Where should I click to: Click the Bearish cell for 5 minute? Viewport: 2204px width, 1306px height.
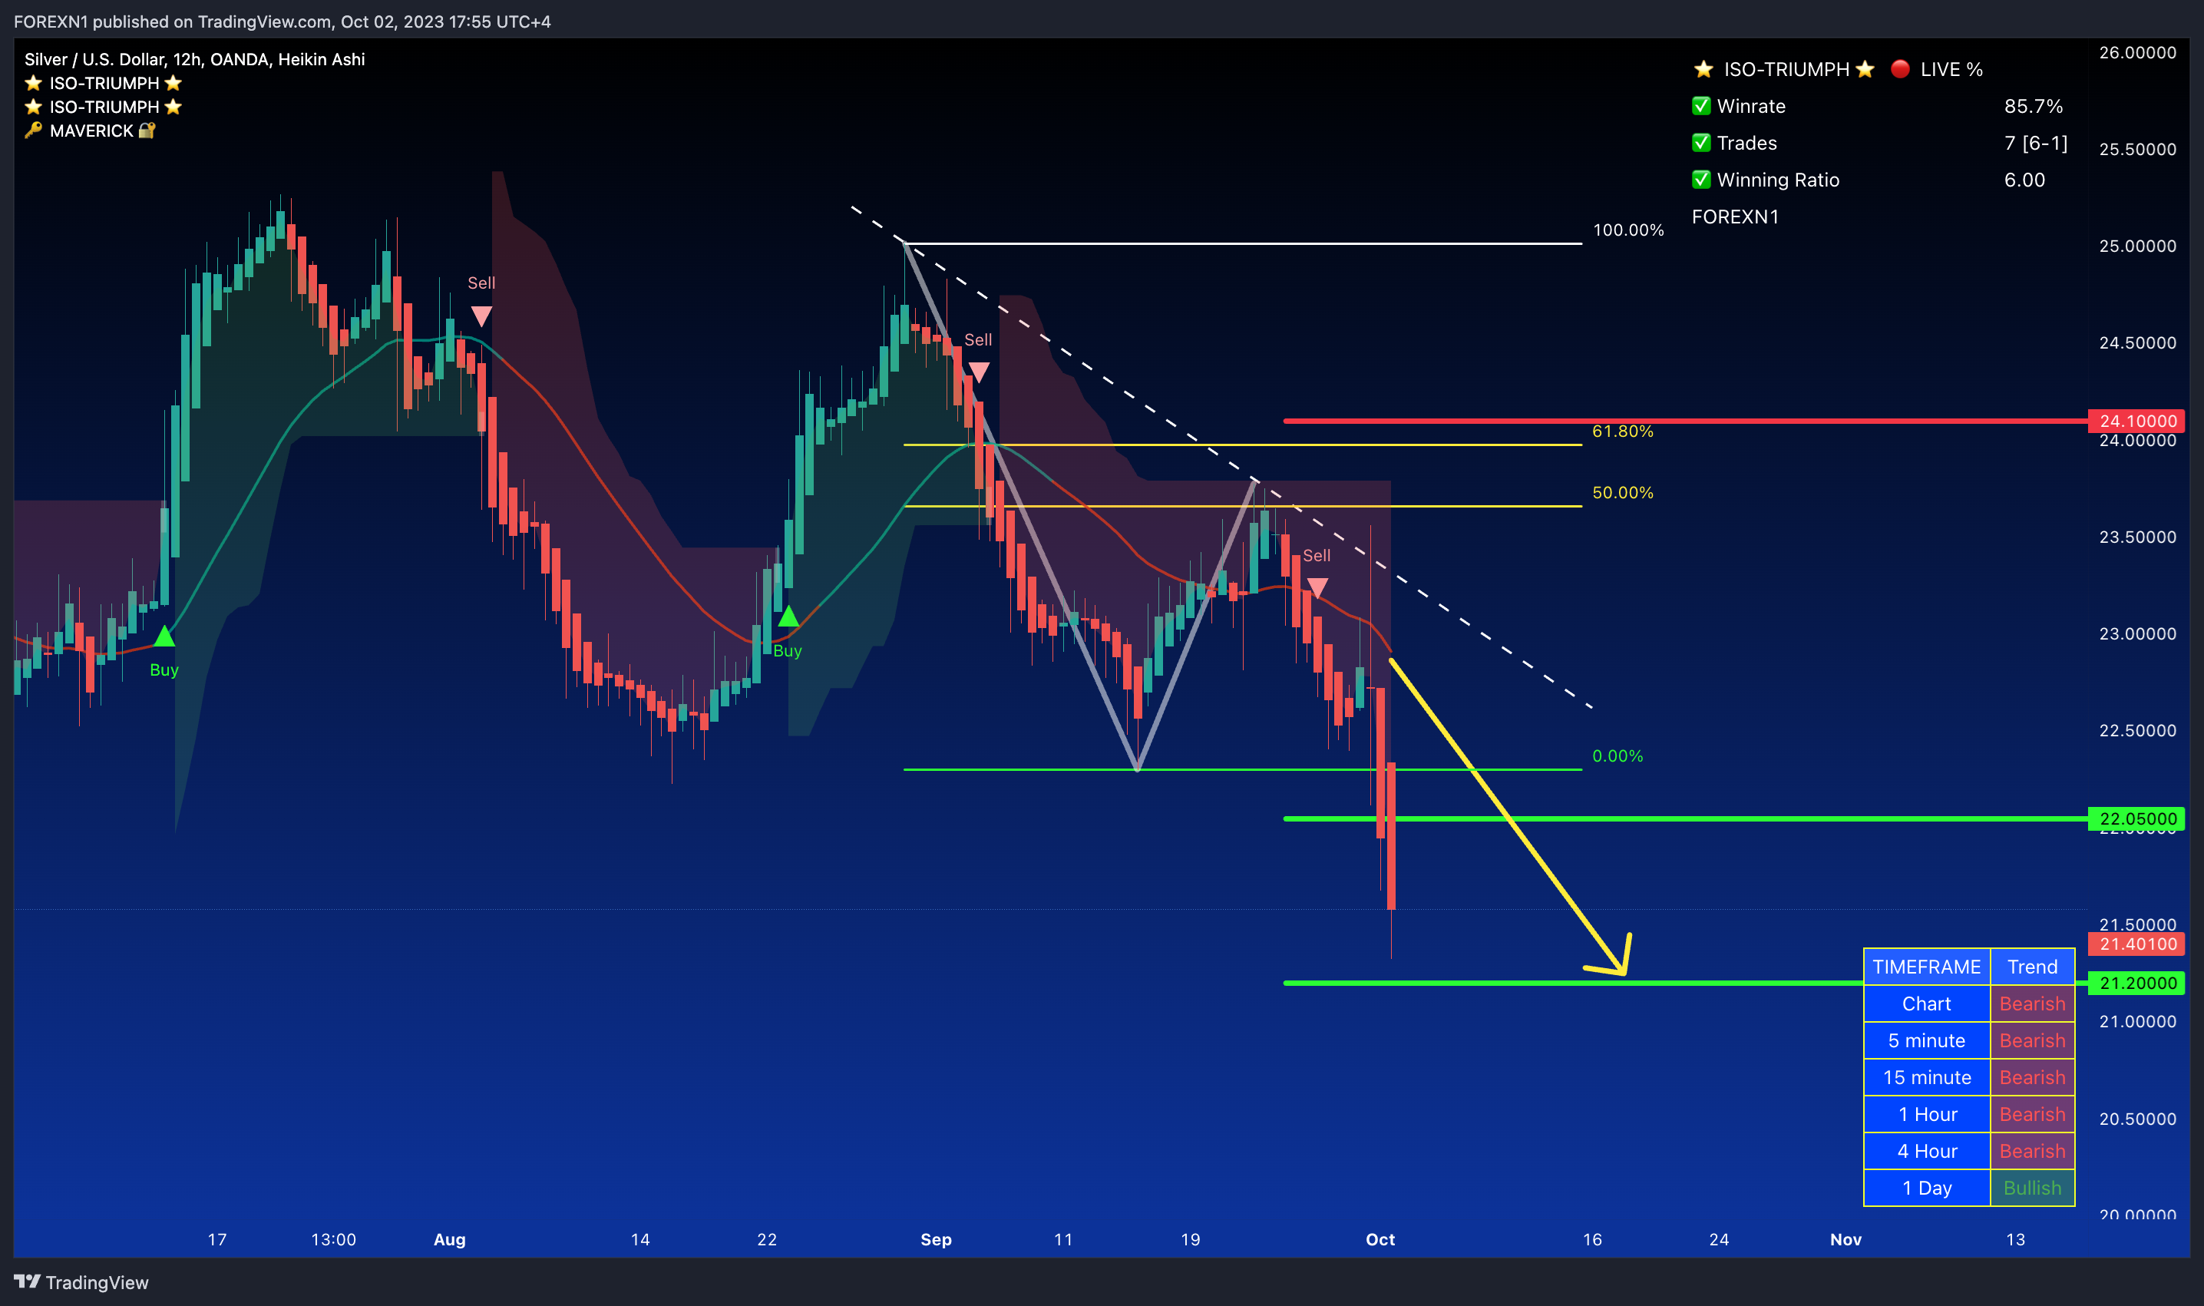[2033, 1041]
